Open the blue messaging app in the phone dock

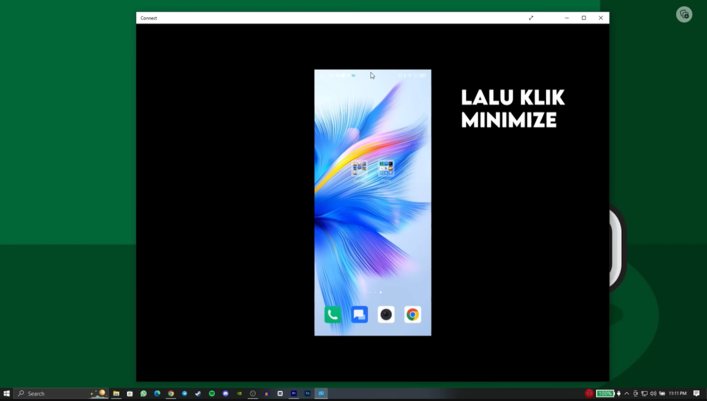coord(359,314)
